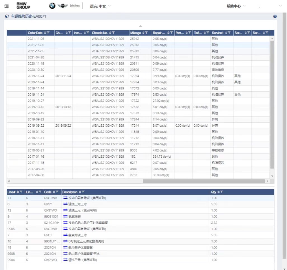Screen dimensions: 287x270
Task: Click the Service1 column header
Action: tap(222, 33)
